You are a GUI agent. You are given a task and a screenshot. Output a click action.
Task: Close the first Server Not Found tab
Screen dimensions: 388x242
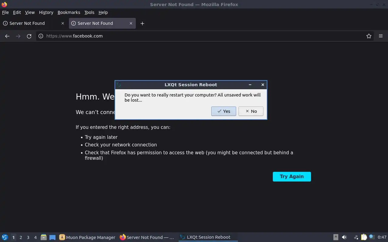click(x=63, y=23)
